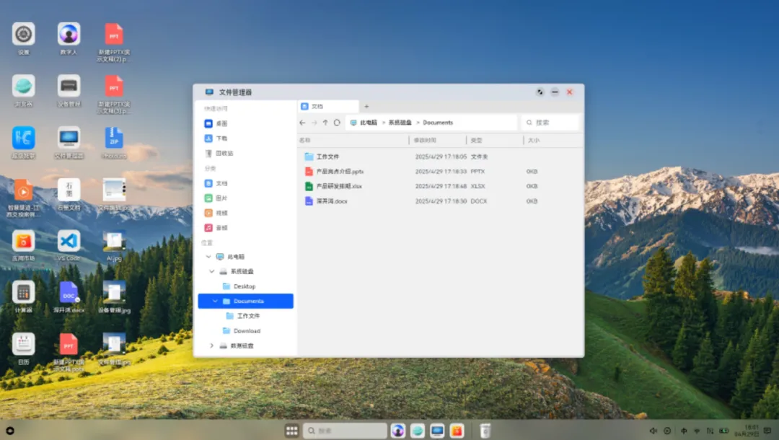
Task: Click 此电脑 in the breadcrumb path
Action: tap(369, 123)
